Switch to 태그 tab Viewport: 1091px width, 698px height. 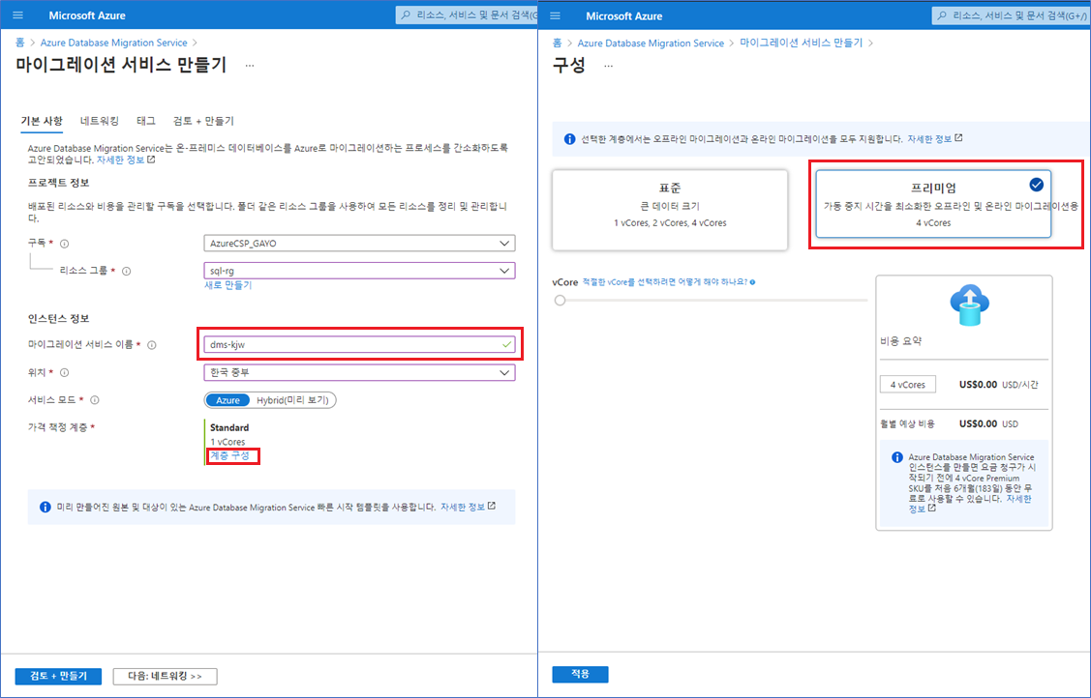[146, 121]
